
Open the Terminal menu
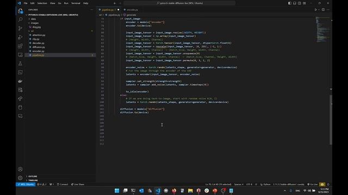pos(76,3)
